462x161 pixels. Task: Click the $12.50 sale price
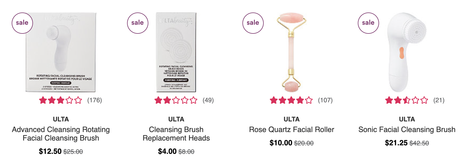pos(50,151)
